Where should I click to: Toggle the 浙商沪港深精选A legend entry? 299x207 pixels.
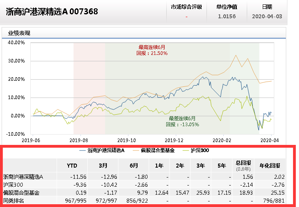pos(102,150)
